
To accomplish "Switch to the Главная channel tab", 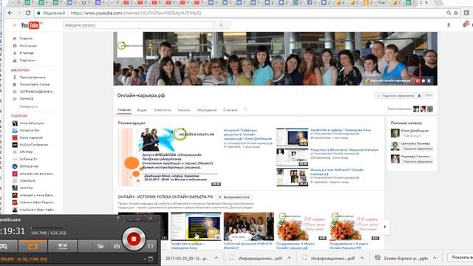I will coord(124,110).
